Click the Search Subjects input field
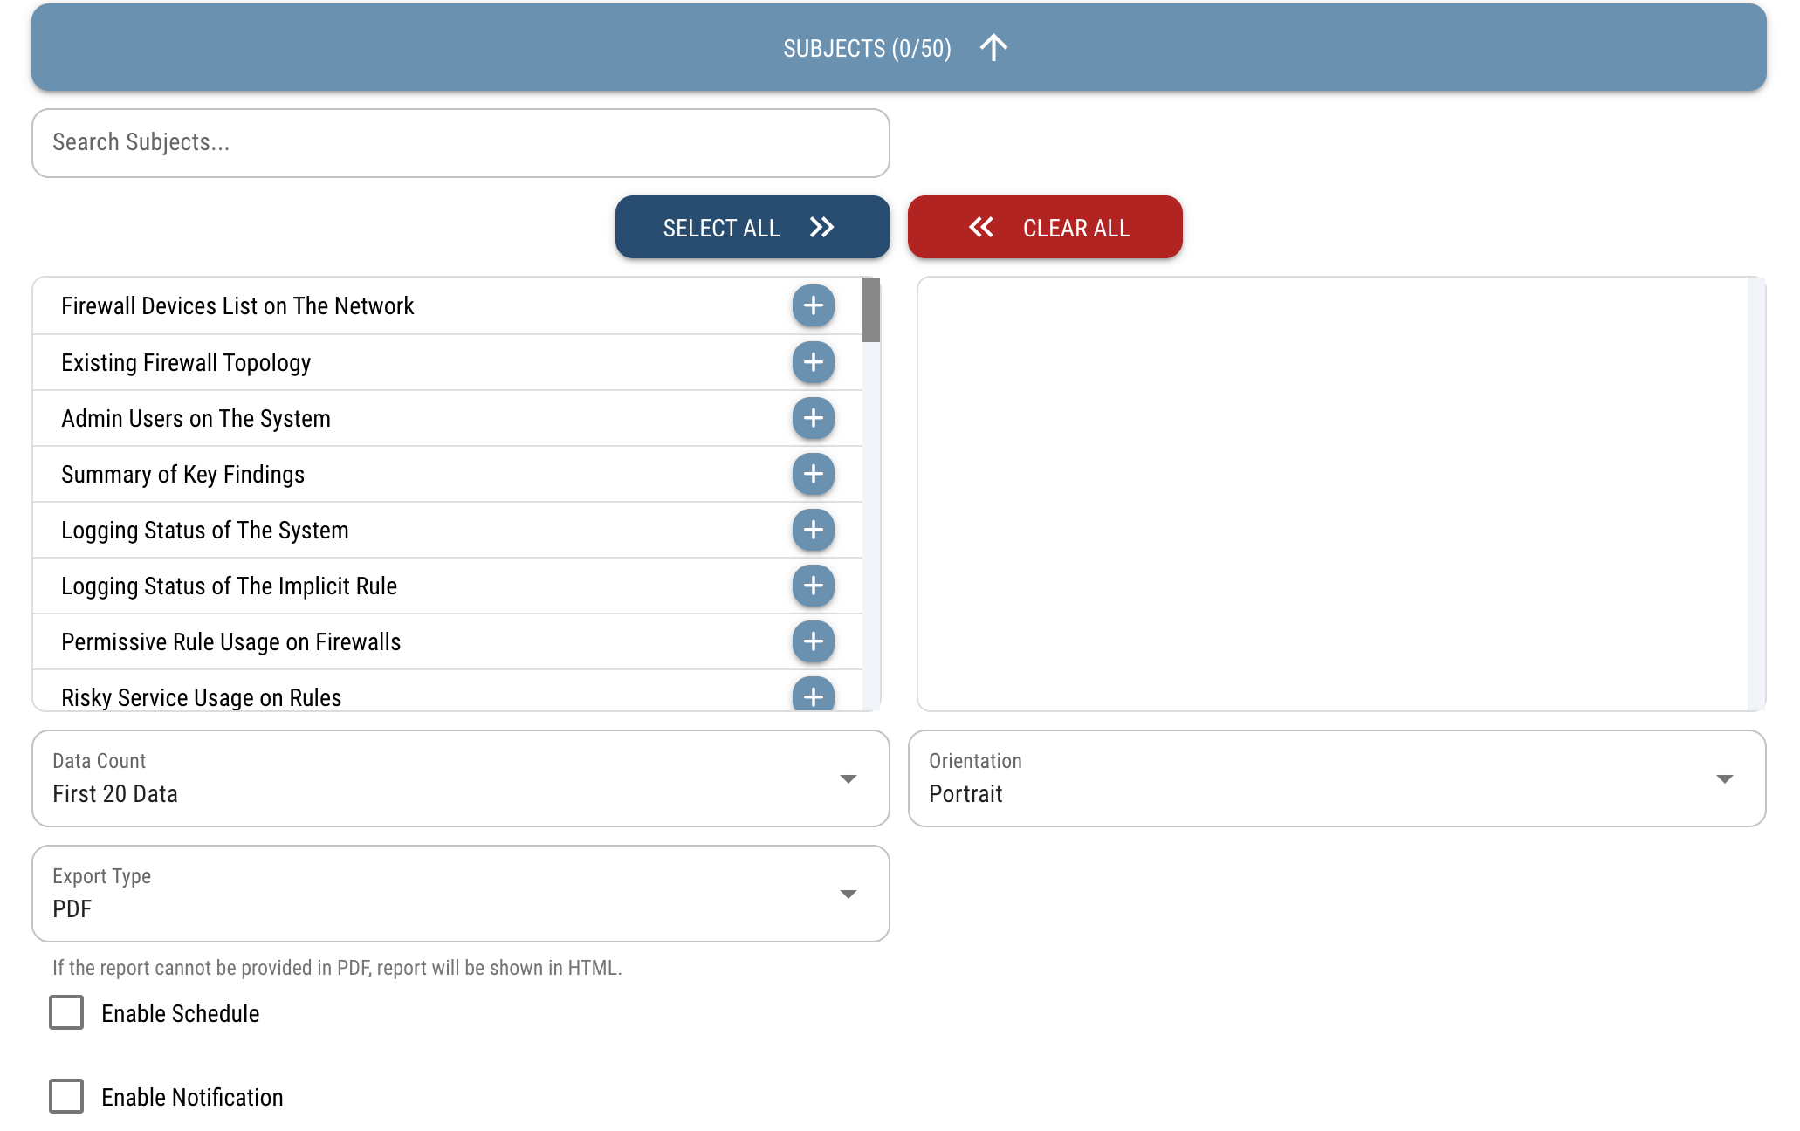 (x=460, y=143)
